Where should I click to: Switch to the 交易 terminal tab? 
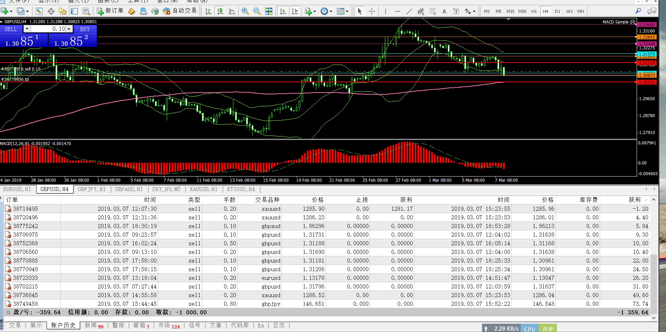pyautogui.click(x=15, y=325)
